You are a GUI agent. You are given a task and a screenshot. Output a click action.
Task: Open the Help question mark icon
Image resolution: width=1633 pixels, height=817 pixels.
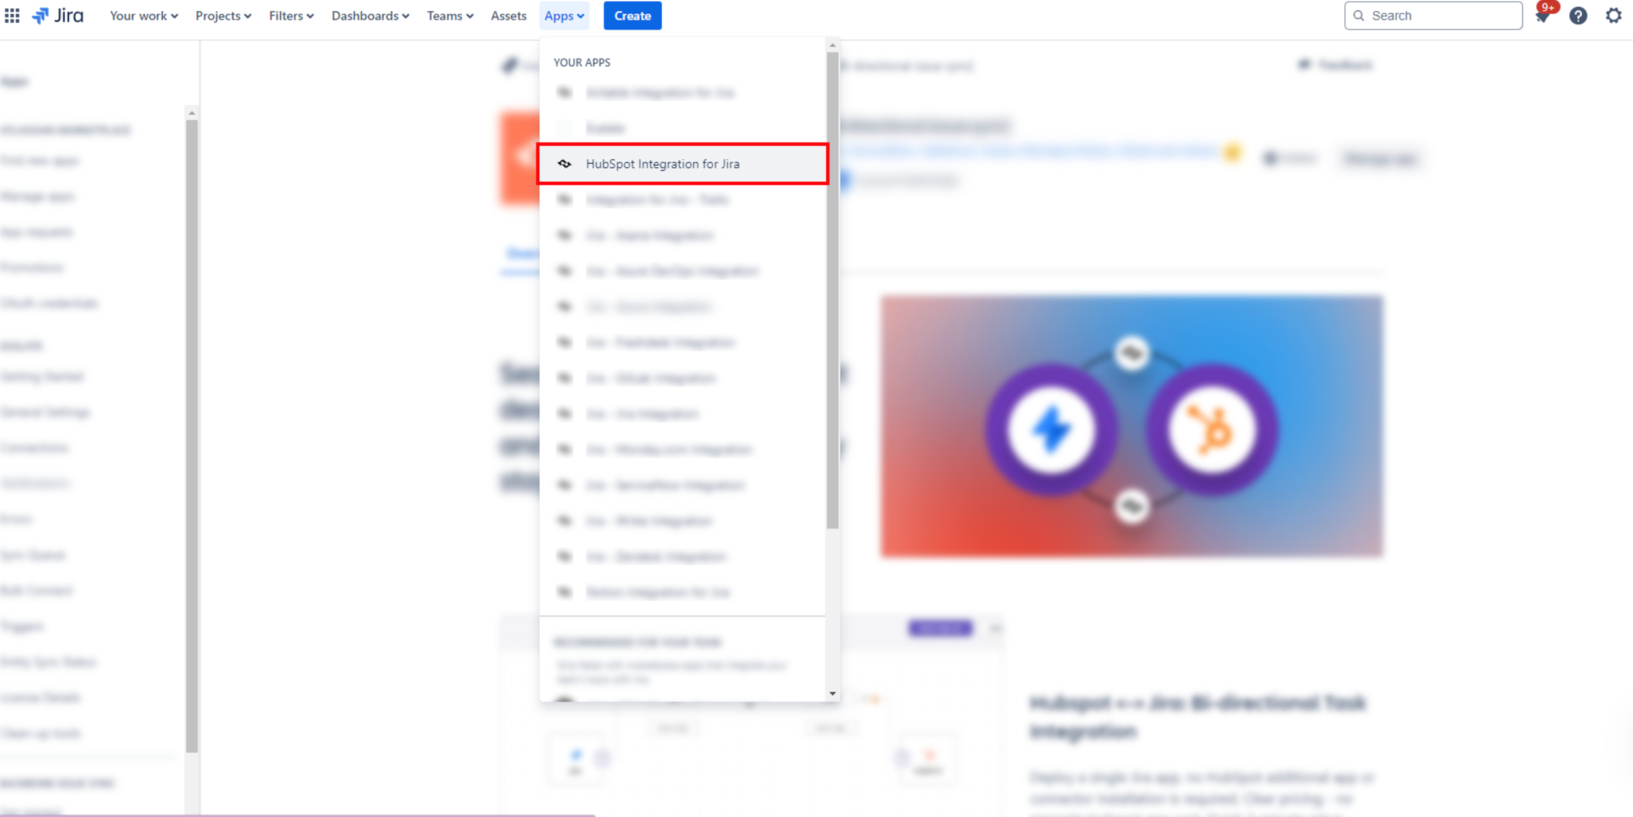click(1578, 16)
